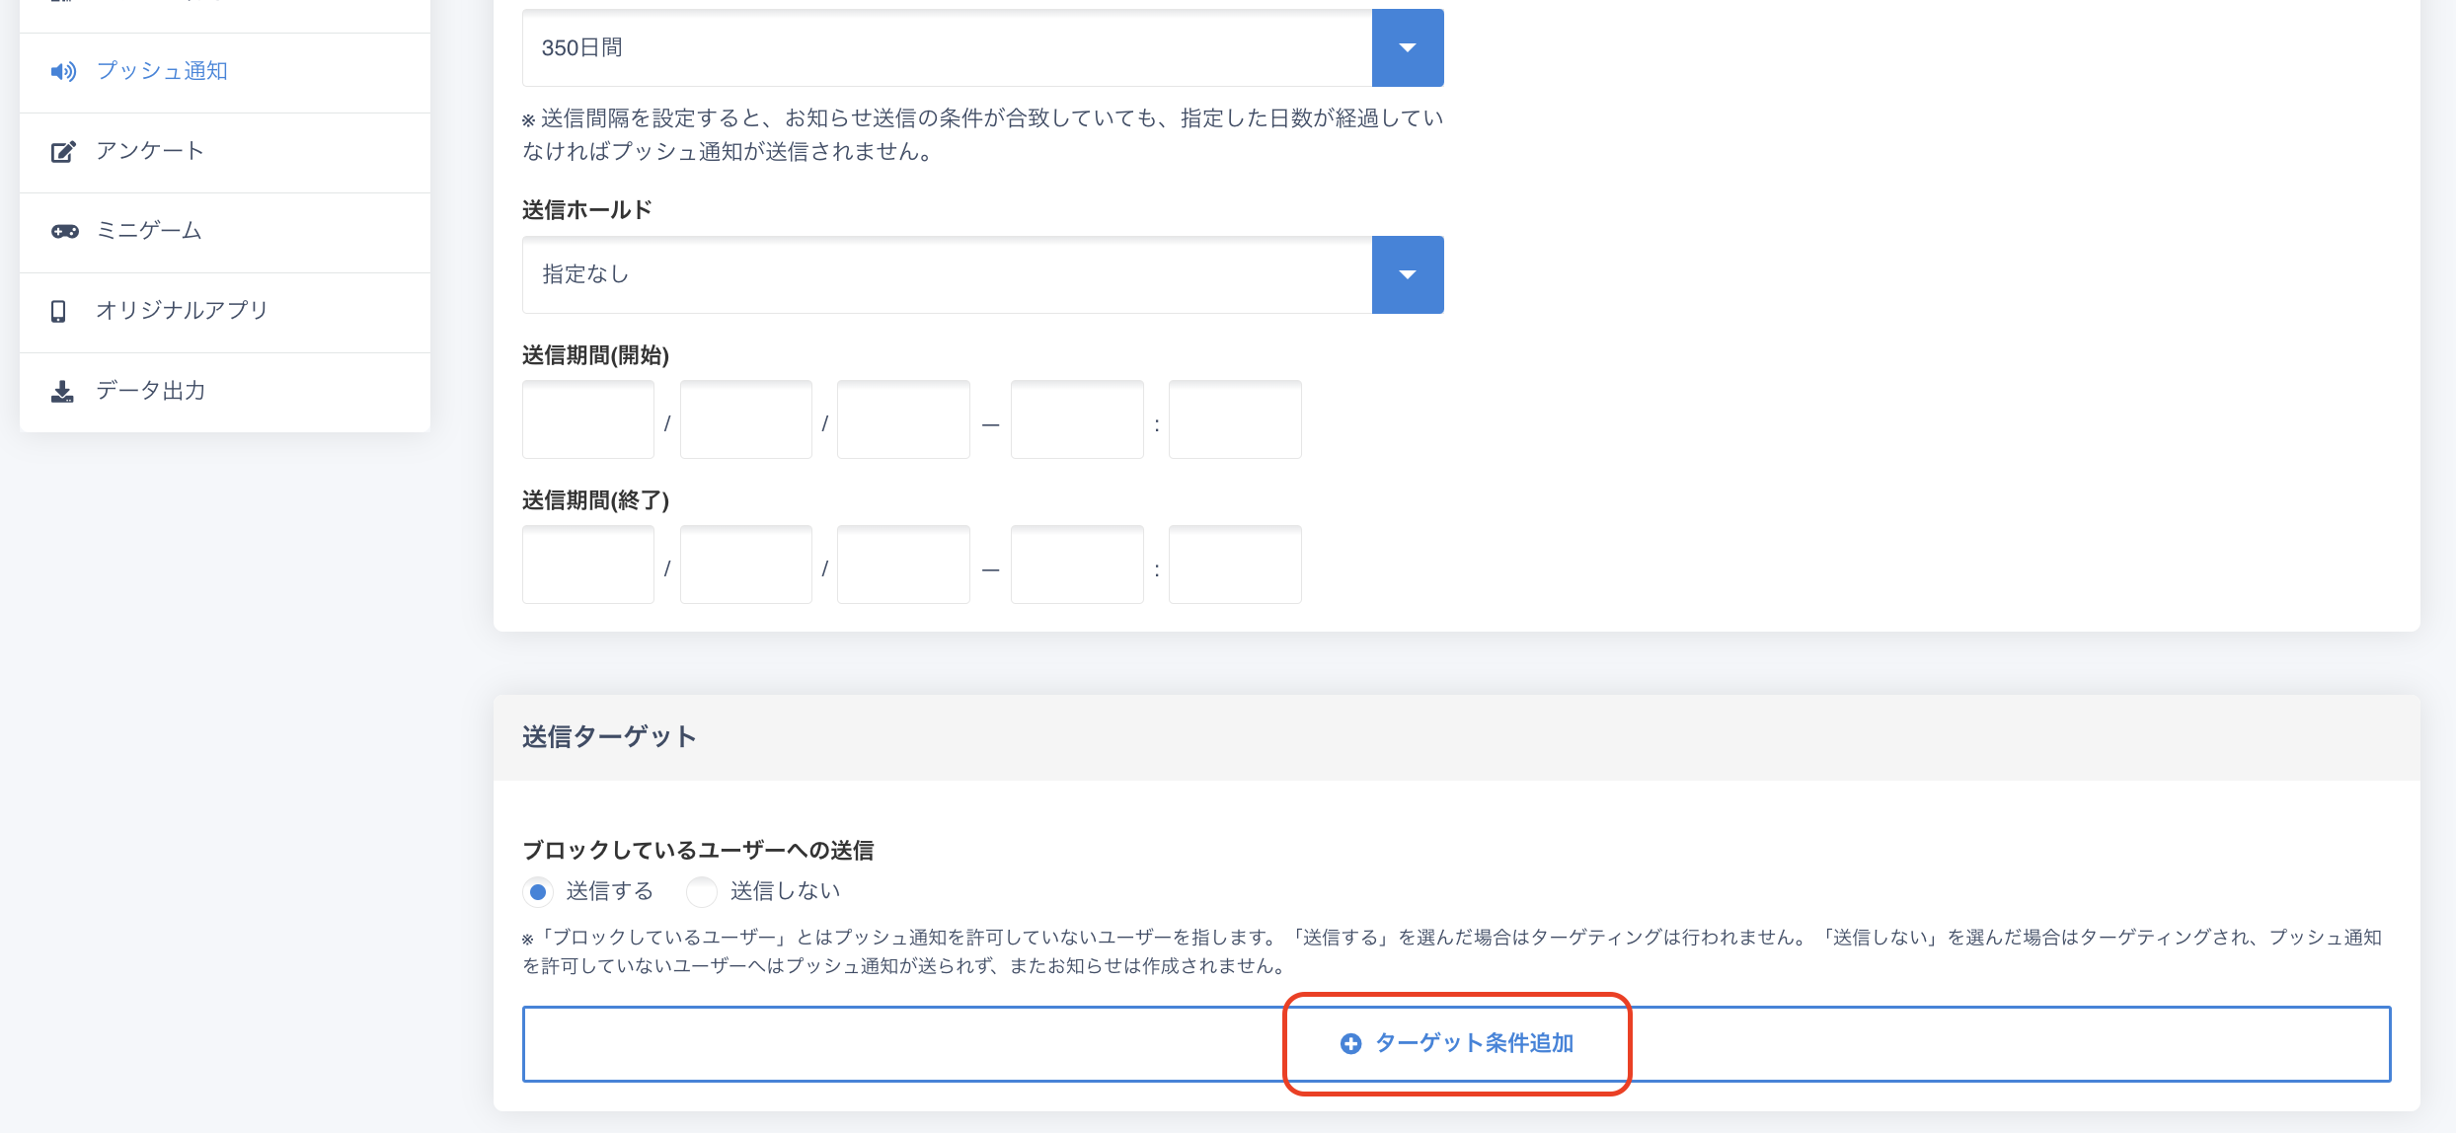Select the 送信する radio button
This screenshot has width=2456, height=1133.
click(x=538, y=892)
